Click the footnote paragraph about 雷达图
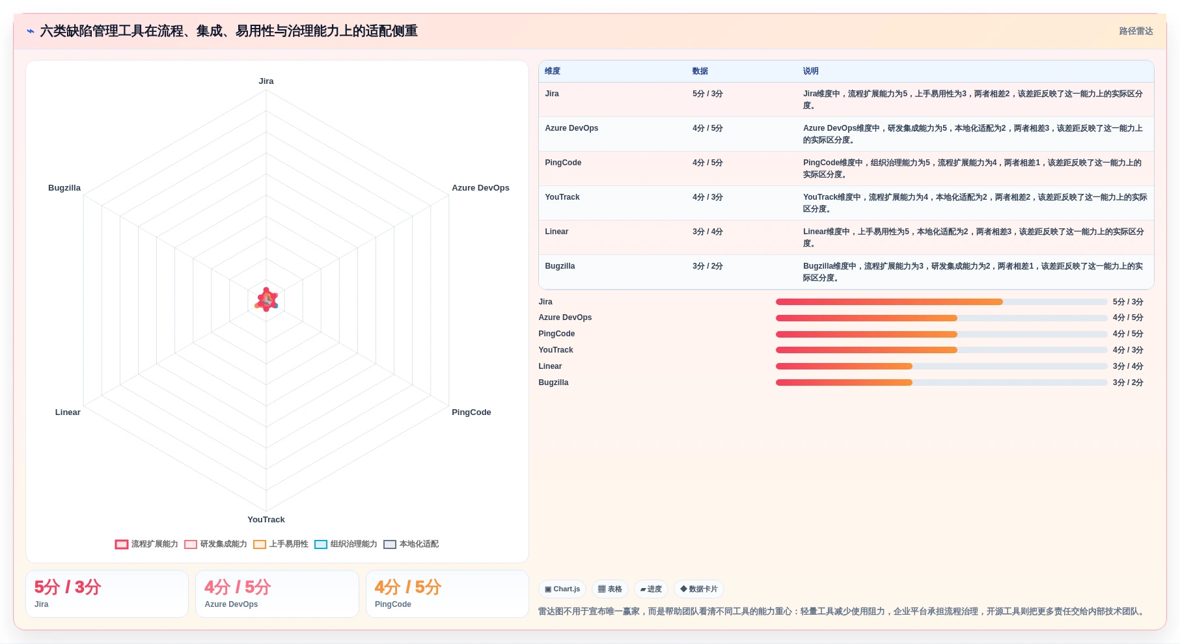This screenshot has width=1180, height=644. [842, 611]
